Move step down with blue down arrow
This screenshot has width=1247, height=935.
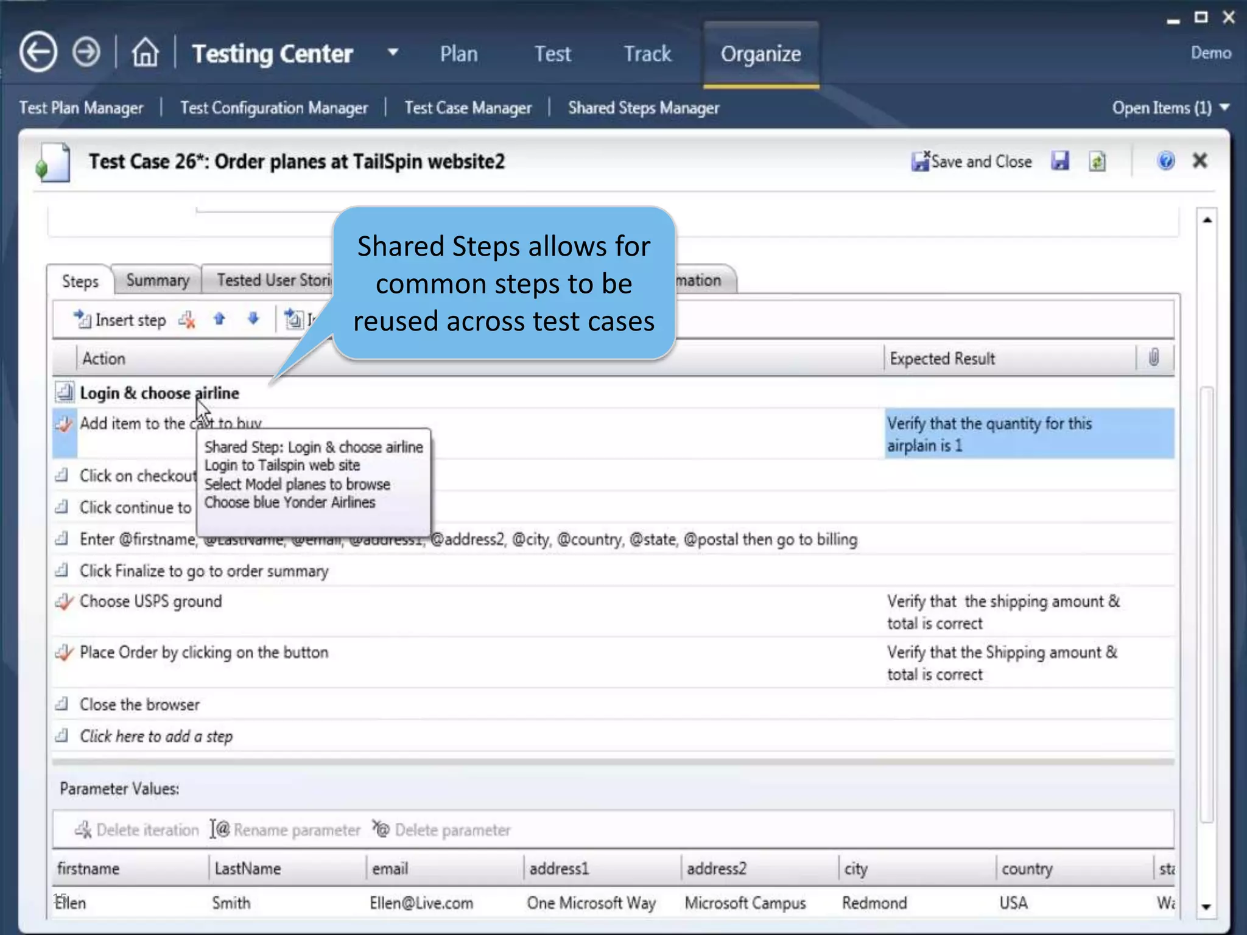click(253, 319)
